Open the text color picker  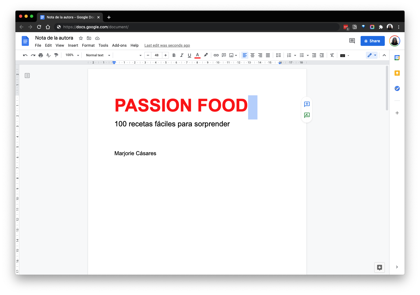(x=197, y=55)
